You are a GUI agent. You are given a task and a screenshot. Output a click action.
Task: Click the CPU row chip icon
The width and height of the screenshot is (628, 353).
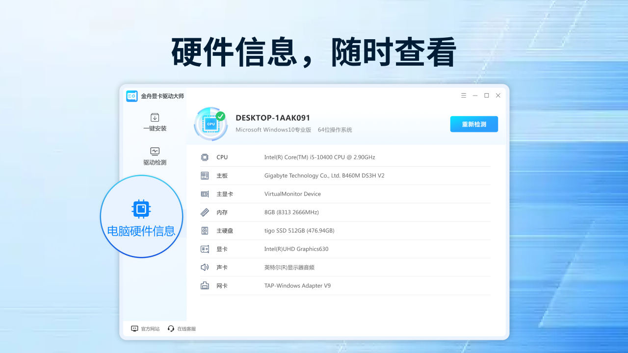205,157
